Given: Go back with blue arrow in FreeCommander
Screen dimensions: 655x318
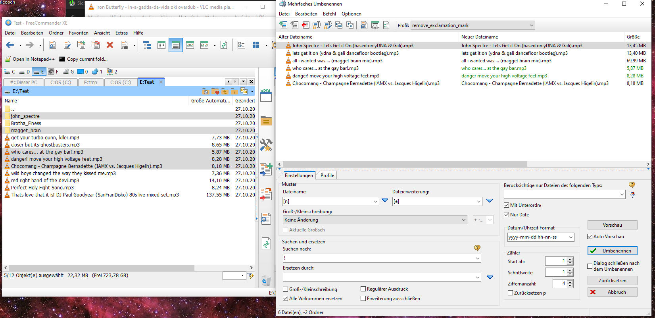Looking at the screenshot, I should pos(10,45).
